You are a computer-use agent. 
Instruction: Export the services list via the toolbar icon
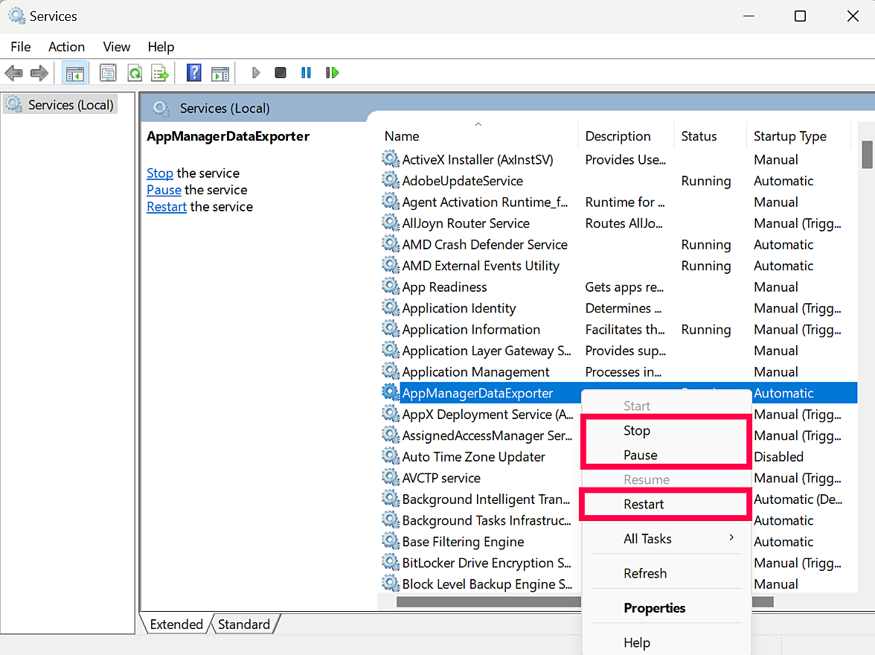159,72
